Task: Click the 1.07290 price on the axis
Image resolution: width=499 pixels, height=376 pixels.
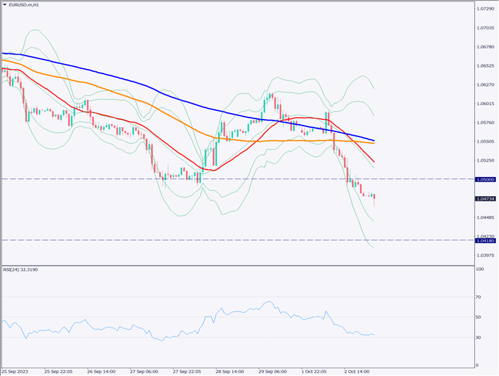Action: click(x=484, y=9)
